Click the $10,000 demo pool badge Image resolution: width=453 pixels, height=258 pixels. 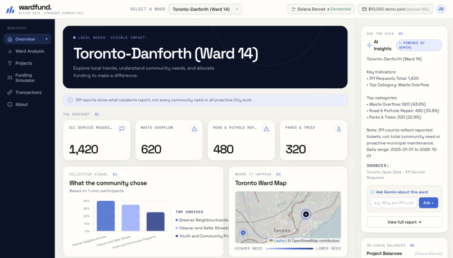[x=396, y=9]
